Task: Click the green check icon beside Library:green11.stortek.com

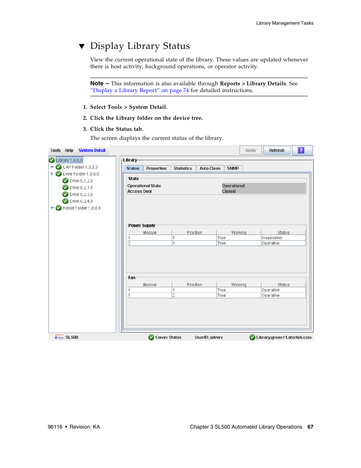Action: click(x=252, y=337)
